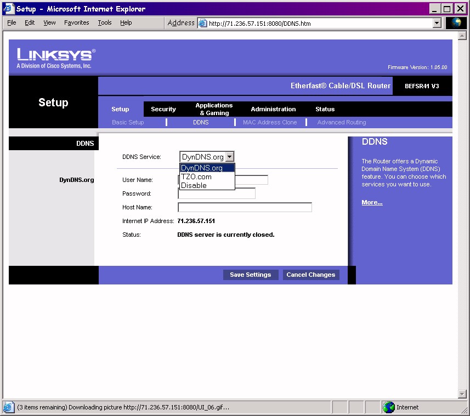Follow the More... help link
The width and height of the screenshot is (470, 416).
tap(372, 202)
